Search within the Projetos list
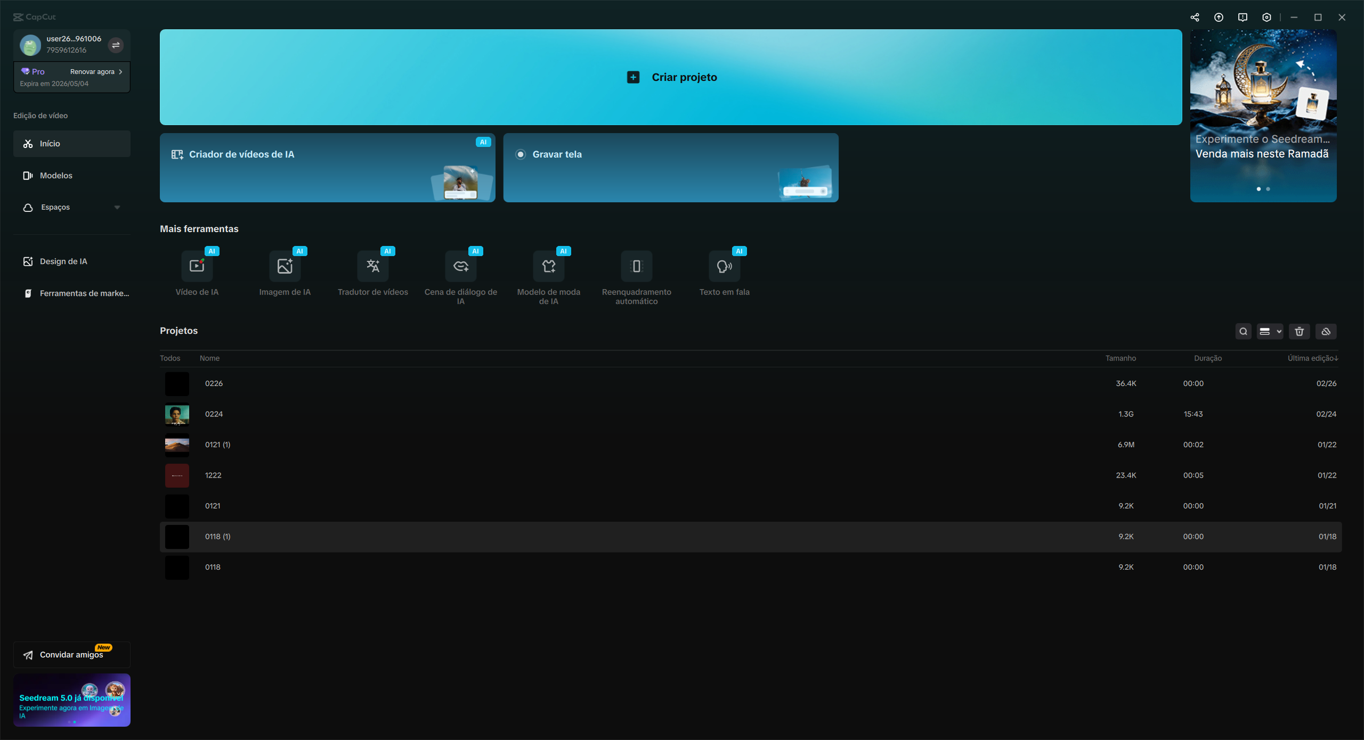This screenshot has width=1364, height=740. point(1243,331)
